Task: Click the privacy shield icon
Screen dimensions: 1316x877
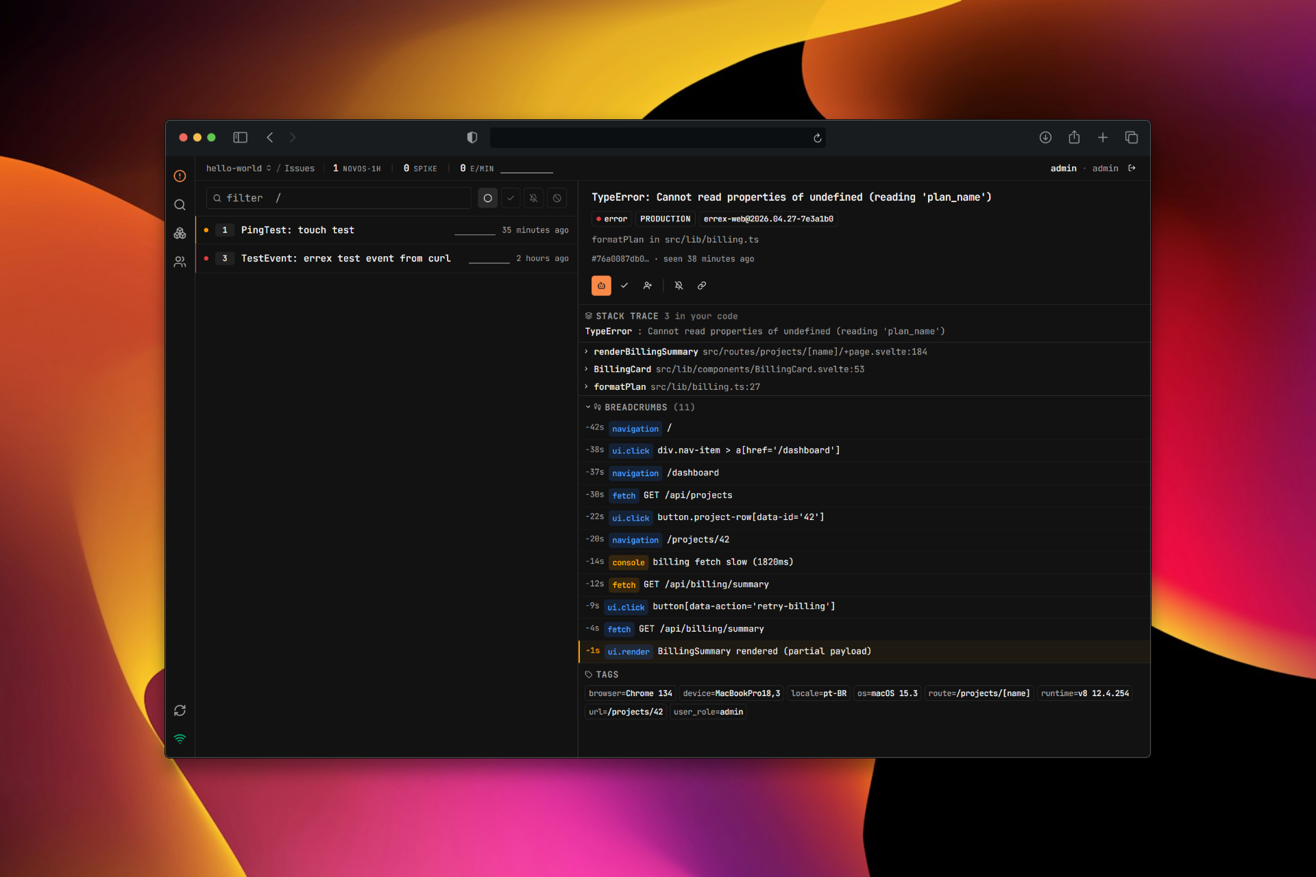Action: [x=472, y=138]
